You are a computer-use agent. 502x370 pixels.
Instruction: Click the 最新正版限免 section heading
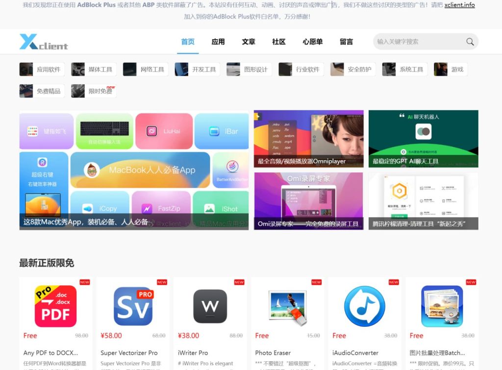coord(47,263)
